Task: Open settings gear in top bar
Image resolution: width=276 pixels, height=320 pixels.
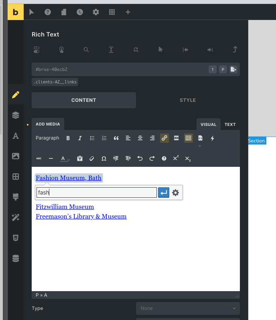Action: (96, 12)
